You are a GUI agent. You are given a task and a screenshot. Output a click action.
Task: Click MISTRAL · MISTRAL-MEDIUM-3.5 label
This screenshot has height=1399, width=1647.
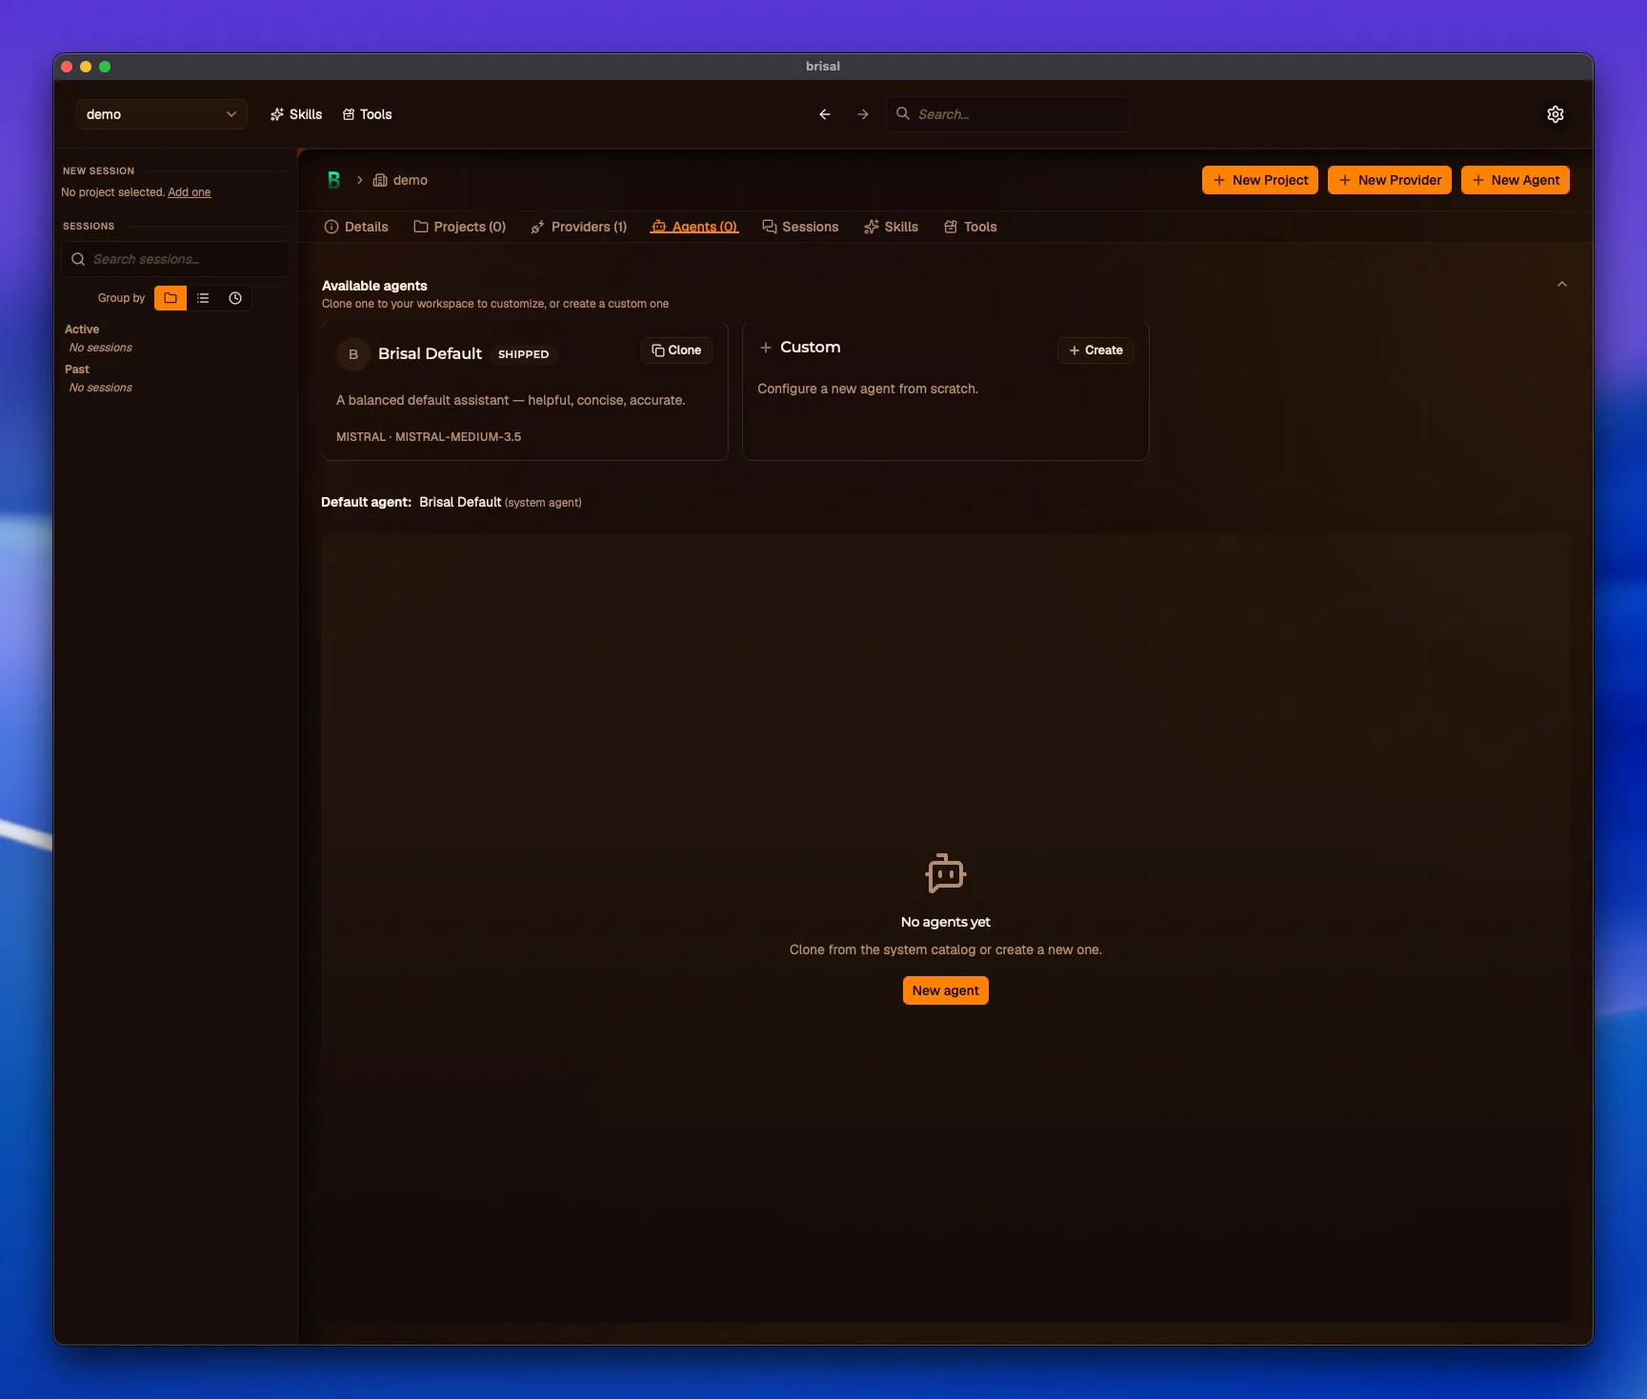[x=429, y=437]
